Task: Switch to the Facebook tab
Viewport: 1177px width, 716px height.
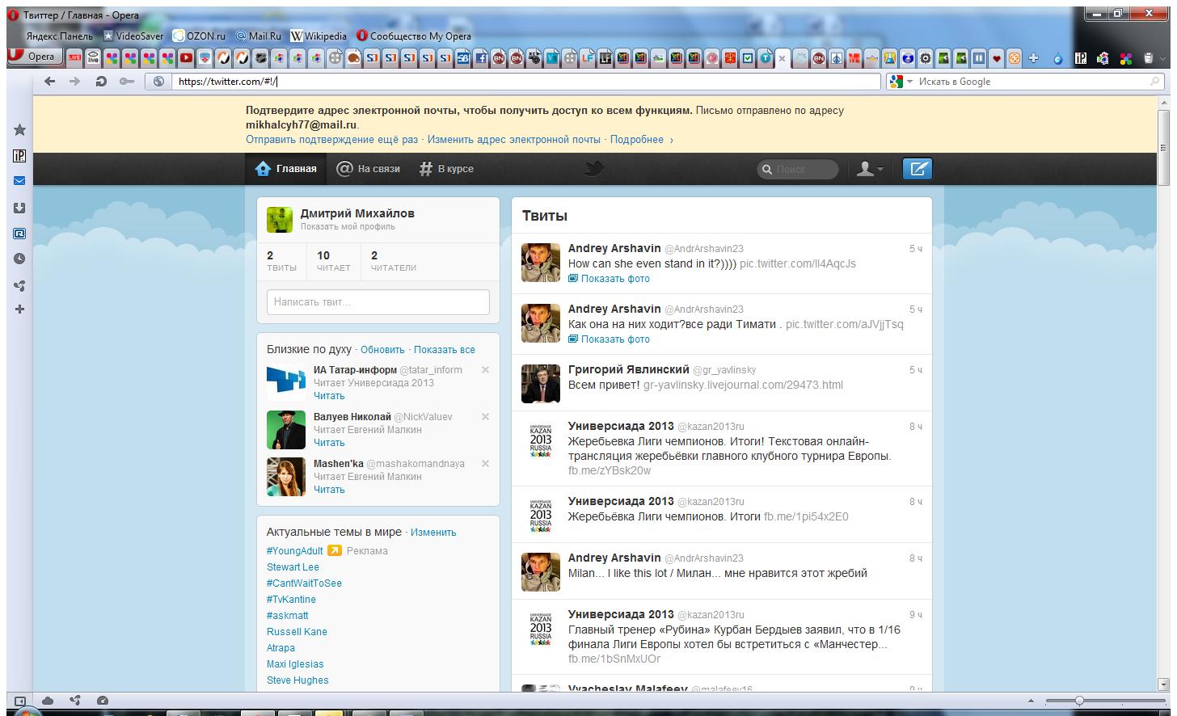Action: pos(481,57)
